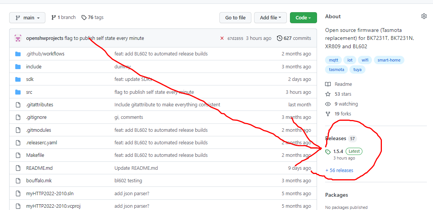Click the .gitattributes file icon

point(18,105)
